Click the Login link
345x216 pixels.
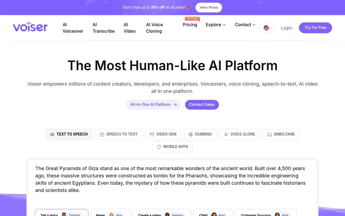click(x=287, y=28)
